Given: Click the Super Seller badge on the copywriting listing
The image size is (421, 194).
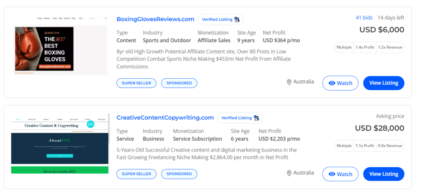Looking at the screenshot, I should (136, 174).
